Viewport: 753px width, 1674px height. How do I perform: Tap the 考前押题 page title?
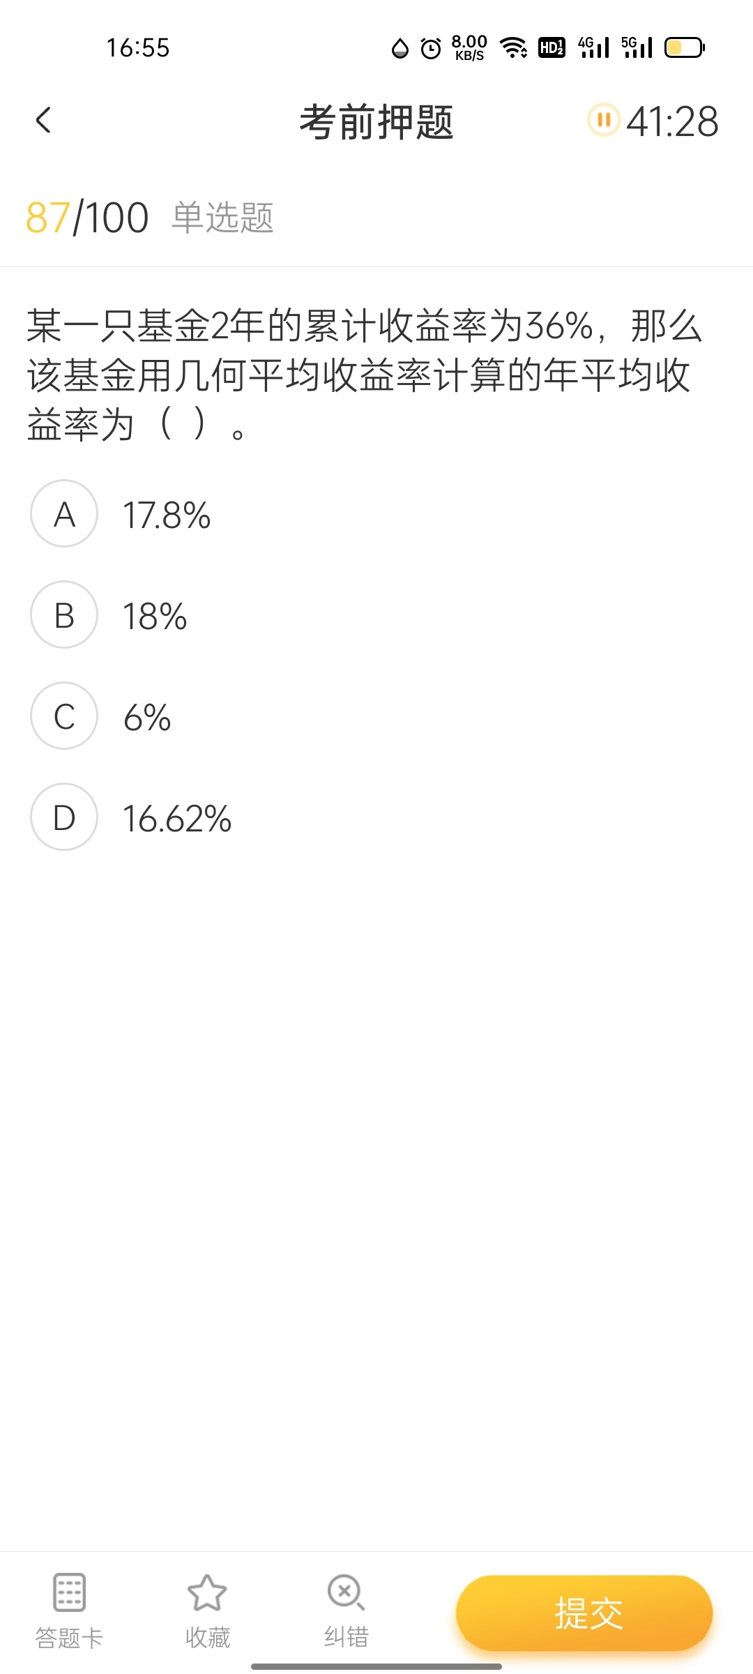376,122
